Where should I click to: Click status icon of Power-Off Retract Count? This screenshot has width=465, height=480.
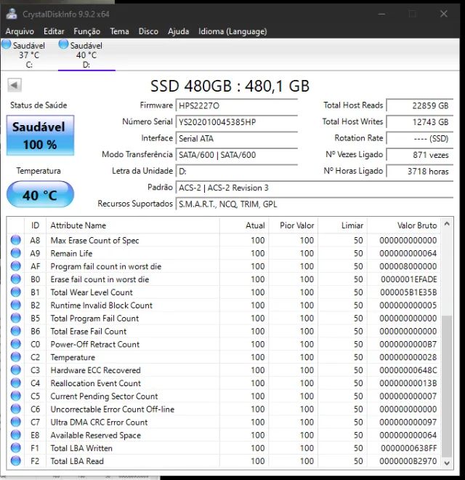[x=15, y=344]
